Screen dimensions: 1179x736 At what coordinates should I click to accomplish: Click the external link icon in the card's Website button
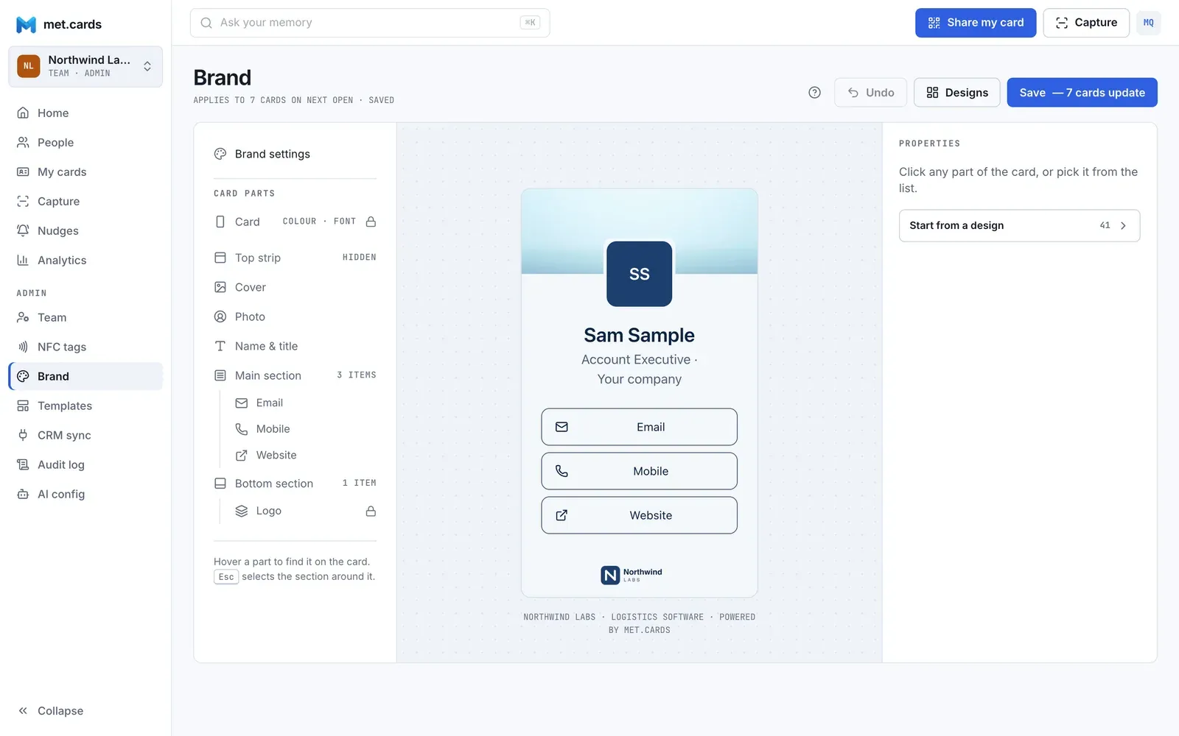point(561,515)
